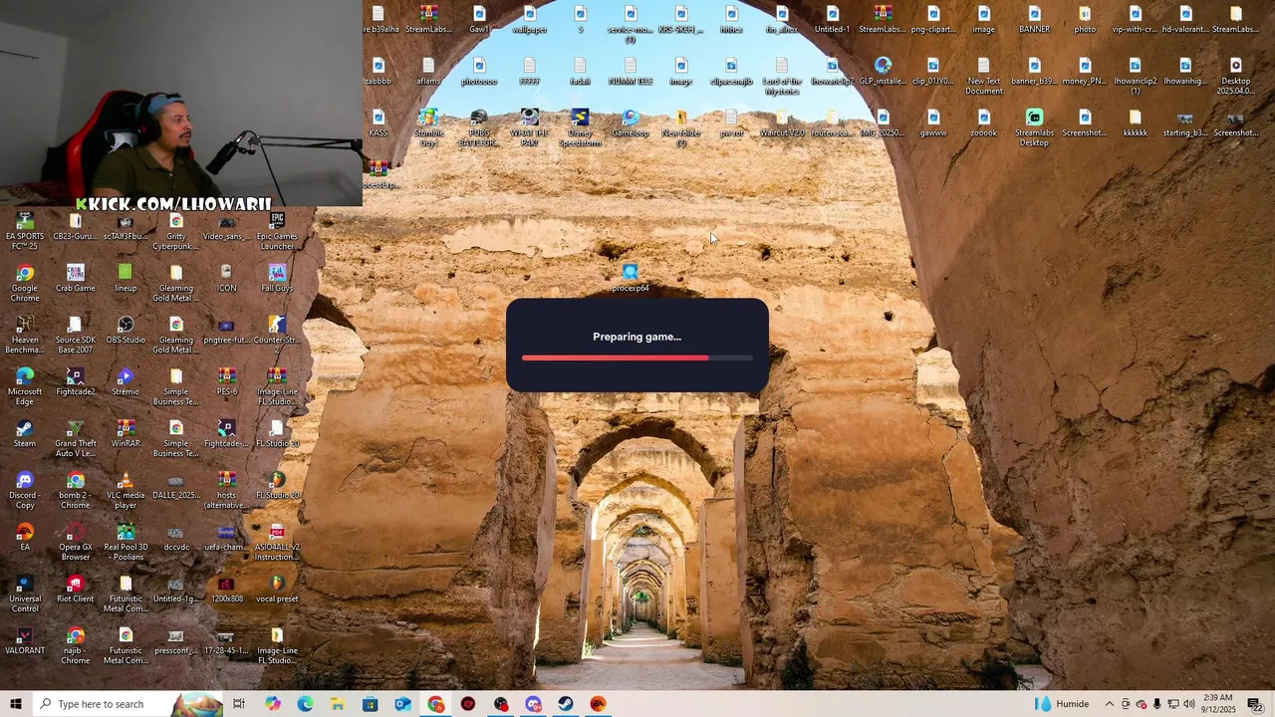Open Outlook from the taskbar

coord(402,704)
